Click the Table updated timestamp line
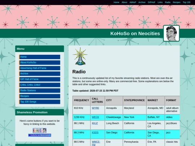Viewport: 195px width, 146px height. (95, 91)
